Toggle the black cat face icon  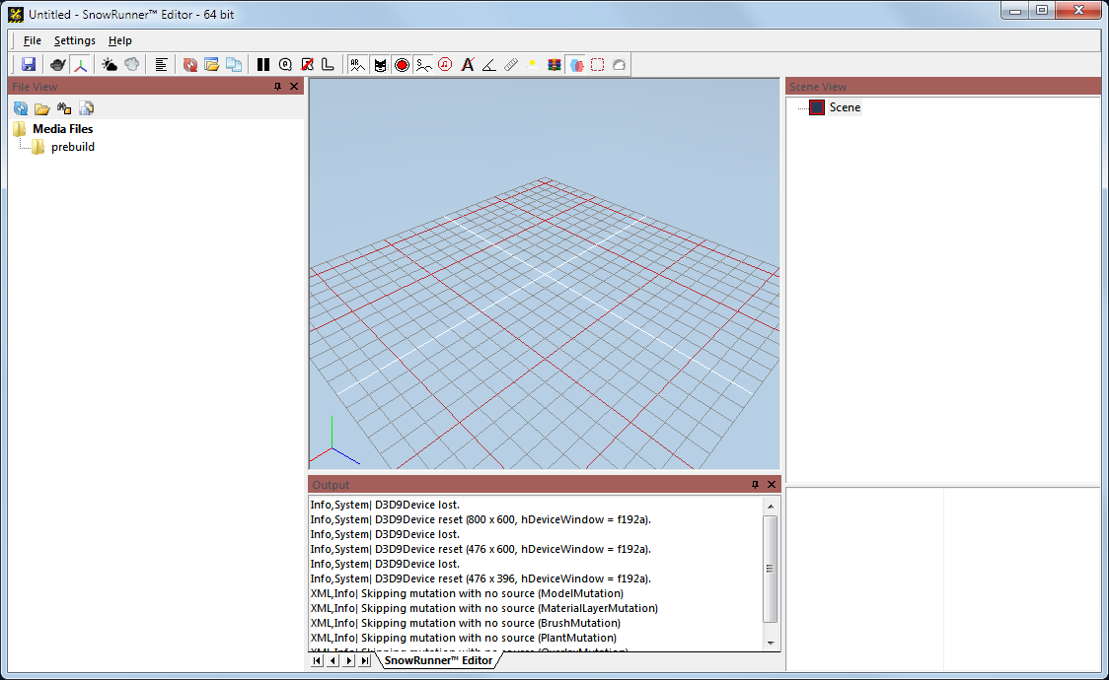[x=381, y=65]
